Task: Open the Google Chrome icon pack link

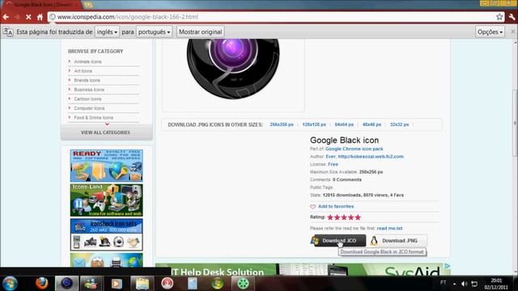Action: 355,149
